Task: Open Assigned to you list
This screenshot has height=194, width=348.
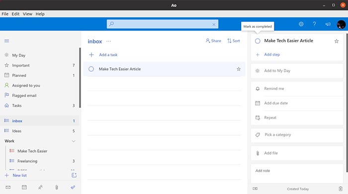Action: point(39,86)
